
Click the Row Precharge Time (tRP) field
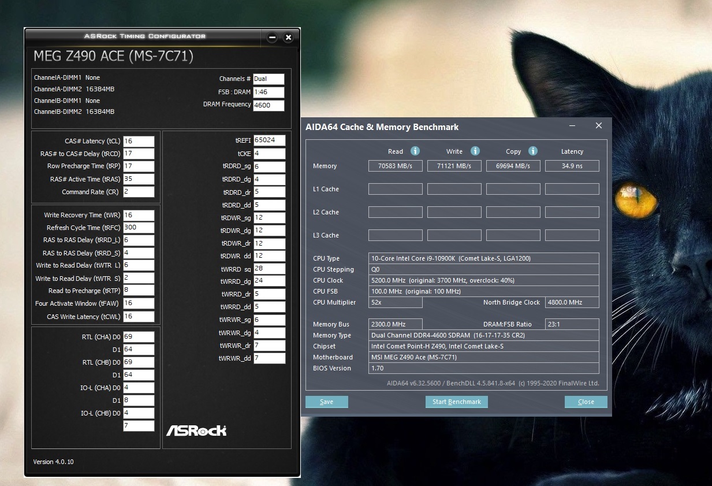pos(139,166)
